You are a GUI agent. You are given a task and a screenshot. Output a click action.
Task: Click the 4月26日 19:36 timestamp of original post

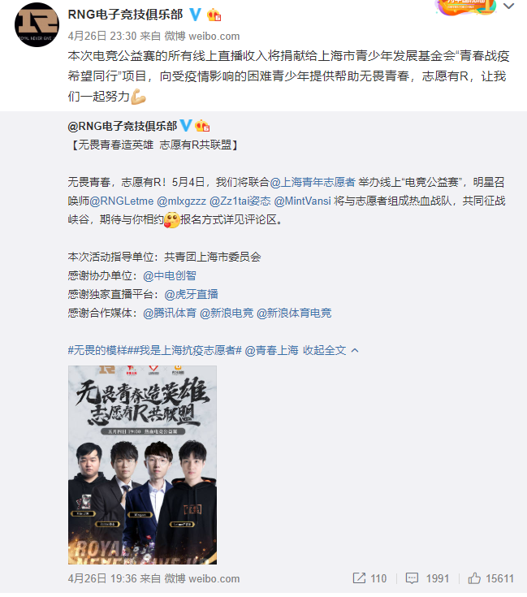pos(102,578)
